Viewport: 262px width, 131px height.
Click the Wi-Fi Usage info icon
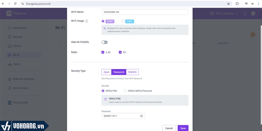click(x=86, y=21)
